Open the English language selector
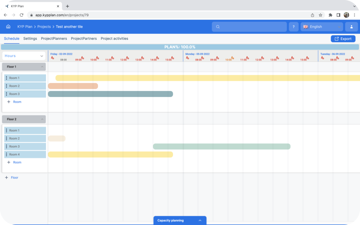 321,27
